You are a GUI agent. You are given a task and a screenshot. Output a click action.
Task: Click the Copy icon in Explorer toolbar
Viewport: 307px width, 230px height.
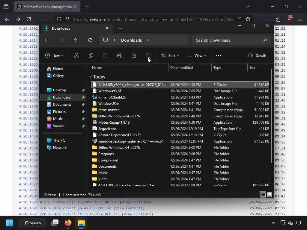(91, 55)
